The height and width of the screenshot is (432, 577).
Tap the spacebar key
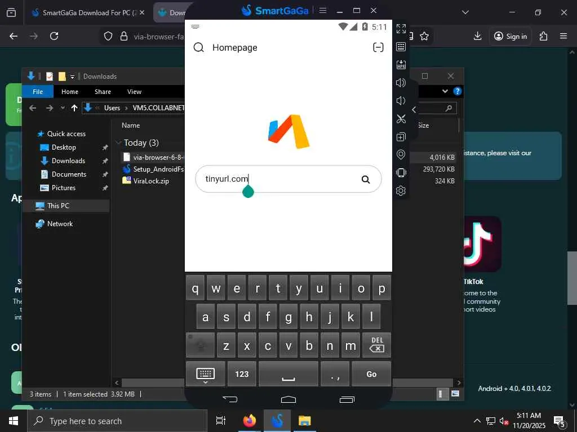click(288, 373)
